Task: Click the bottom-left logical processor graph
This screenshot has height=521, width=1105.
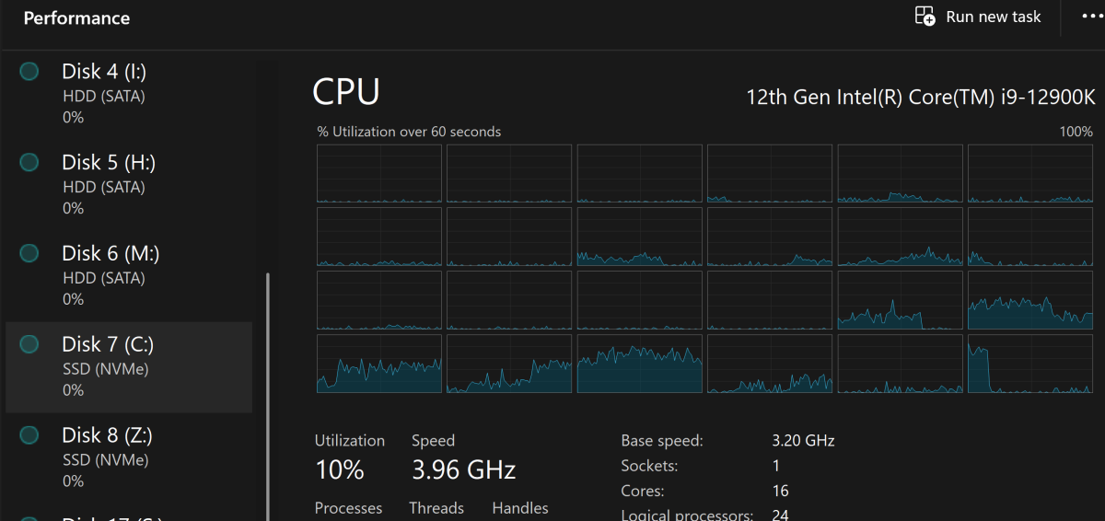Action: pyautogui.click(x=379, y=364)
